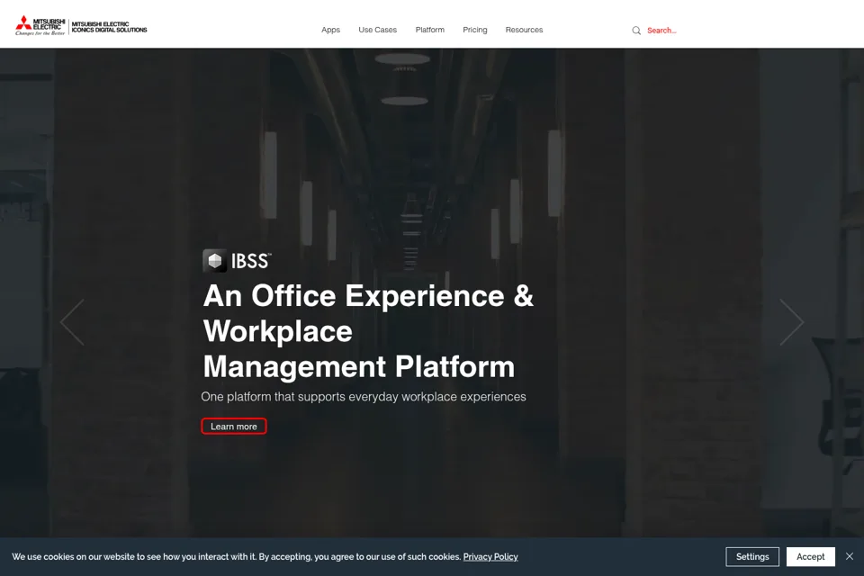Click the hero headline 'An Office Experience & Workplace Management Platform'
Image resolution: width=864 pixels, height=576 pixels.
coord(368,331)
